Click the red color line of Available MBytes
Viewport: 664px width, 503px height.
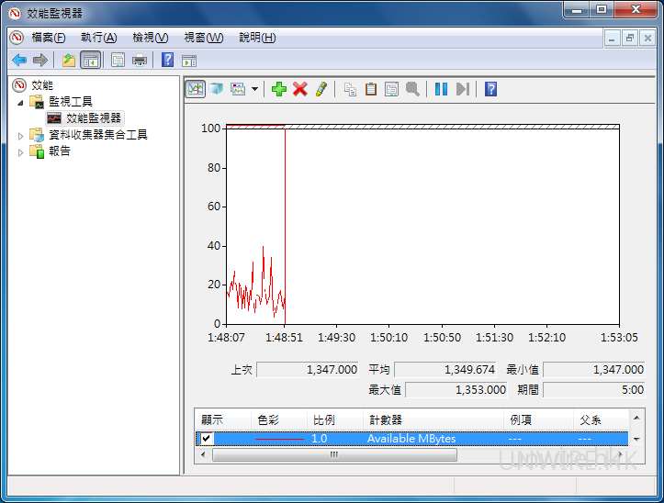tap(278, 439)
